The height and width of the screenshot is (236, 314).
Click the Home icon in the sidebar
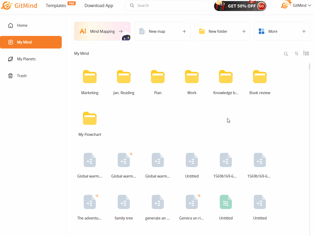click(x=10, y=25)
